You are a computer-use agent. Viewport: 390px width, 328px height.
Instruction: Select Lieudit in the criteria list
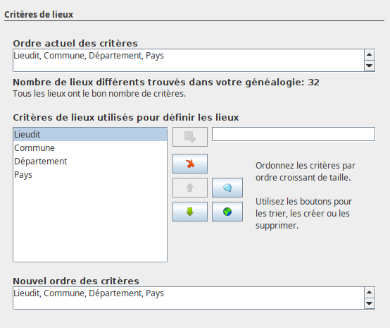(90, 135)
